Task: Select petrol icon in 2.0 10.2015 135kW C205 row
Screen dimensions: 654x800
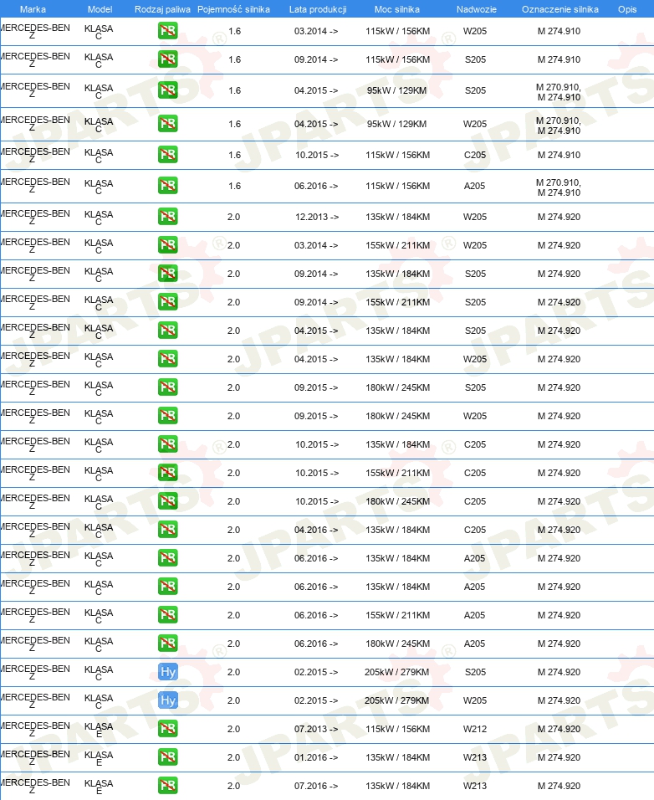Action: click(168, 444)
